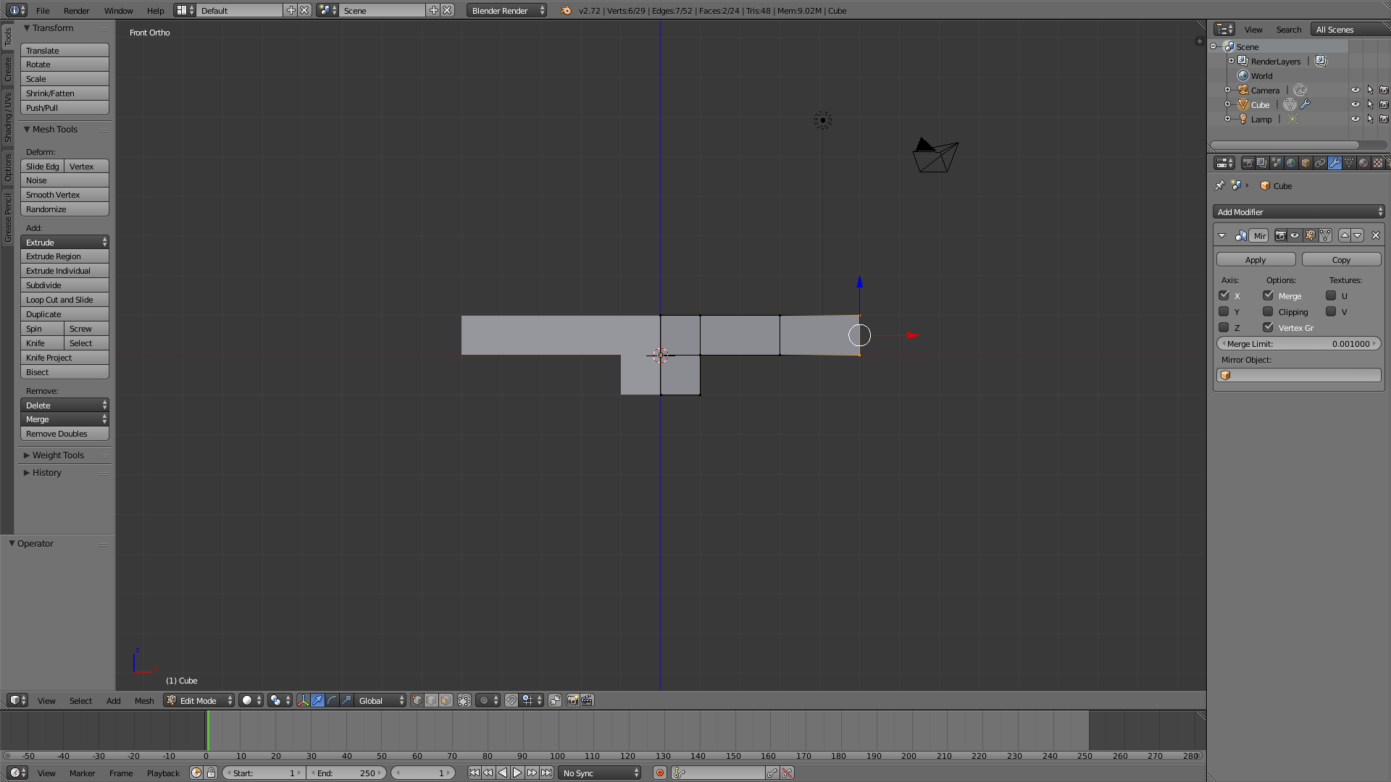This screenshot has height=782, width=1391.
Task: Toggle the snap magnet icon in the 3D header
Action: point(511,700)
